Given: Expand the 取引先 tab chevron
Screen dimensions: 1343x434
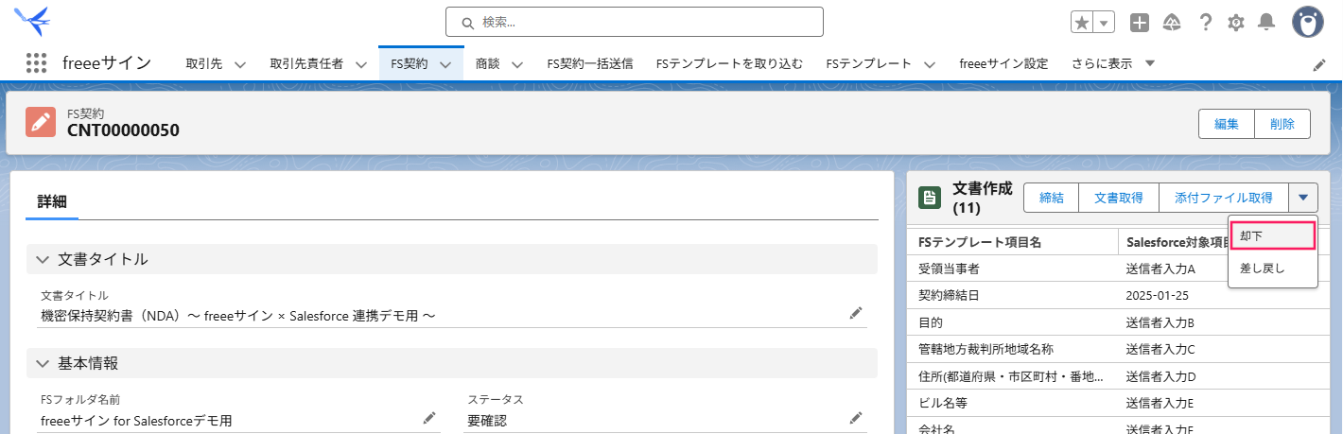Looking at the screenshot, I should [x=240, y=64].
